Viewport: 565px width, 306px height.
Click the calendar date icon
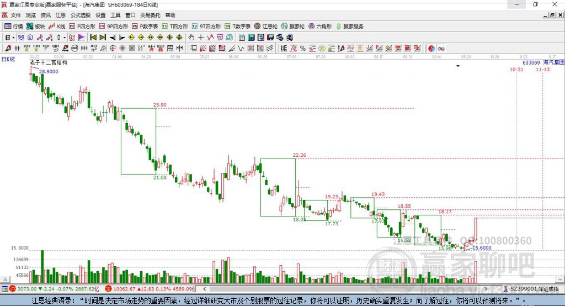[x=242, y=38]
